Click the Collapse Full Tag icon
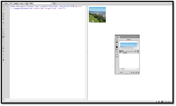 click(x=3, y=14)
